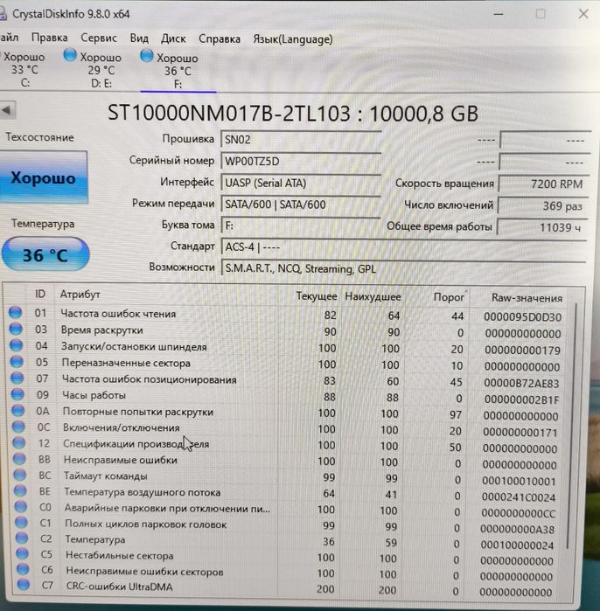
Task: Click raw value 0000241C0024
Action: click(x=519, y=497)
